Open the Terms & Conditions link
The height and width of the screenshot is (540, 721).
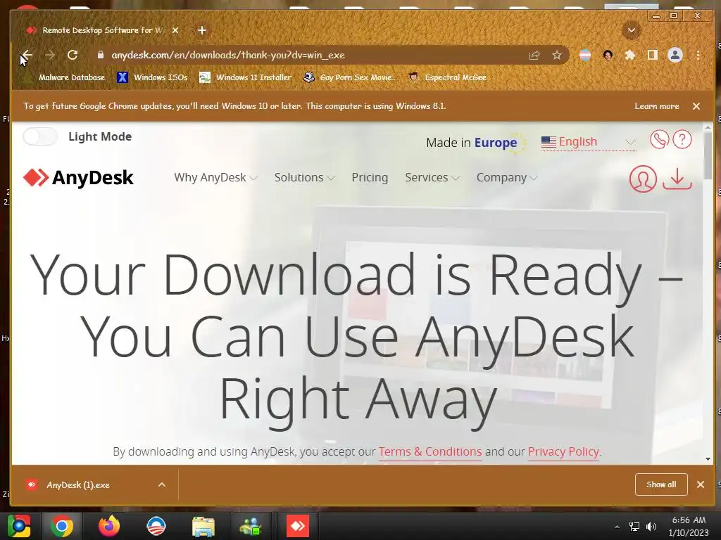pos(430,452)
